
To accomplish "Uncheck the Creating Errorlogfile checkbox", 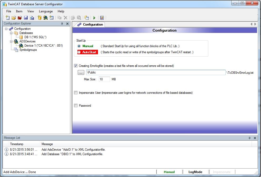I will [76, 66].
